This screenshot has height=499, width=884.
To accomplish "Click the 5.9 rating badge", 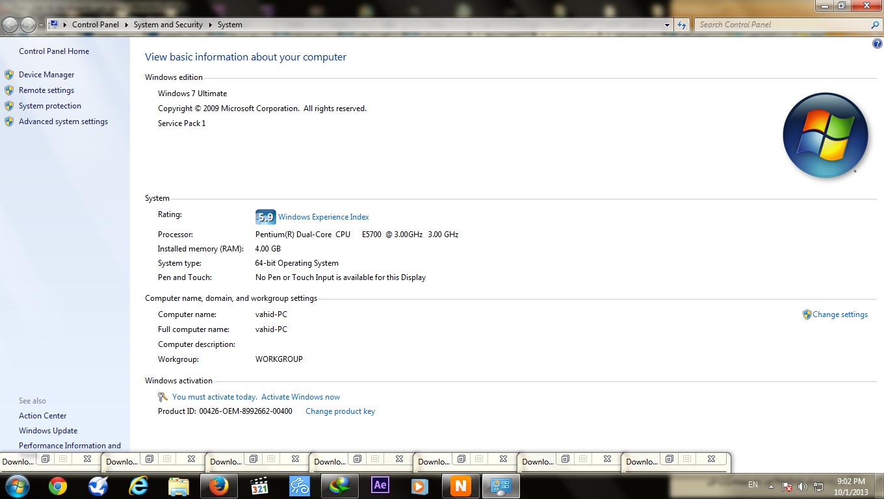I will (x=265, y=217).
